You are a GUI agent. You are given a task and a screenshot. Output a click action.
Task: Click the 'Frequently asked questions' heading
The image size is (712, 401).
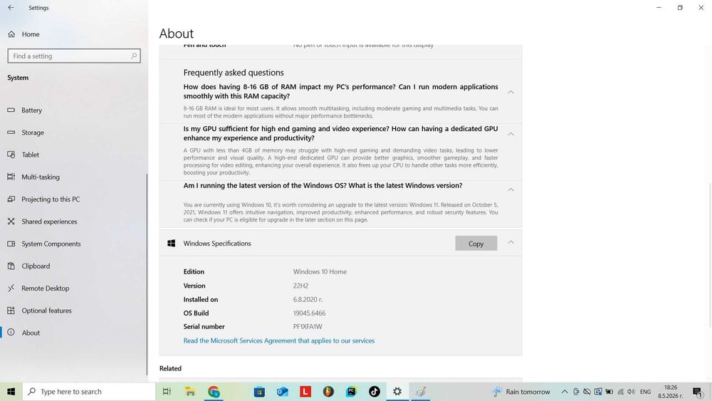tap(234, 73)
